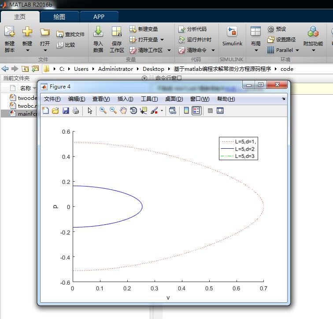
Task: Click Preferences (预设) gear icon
Action: pyautogui.click(x=271, y=29)
